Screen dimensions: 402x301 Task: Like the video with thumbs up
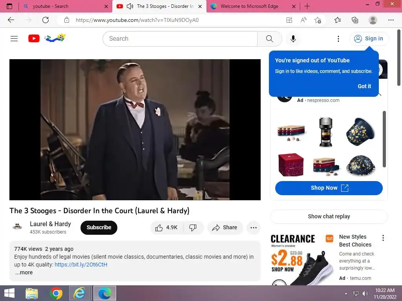(167, 228)
